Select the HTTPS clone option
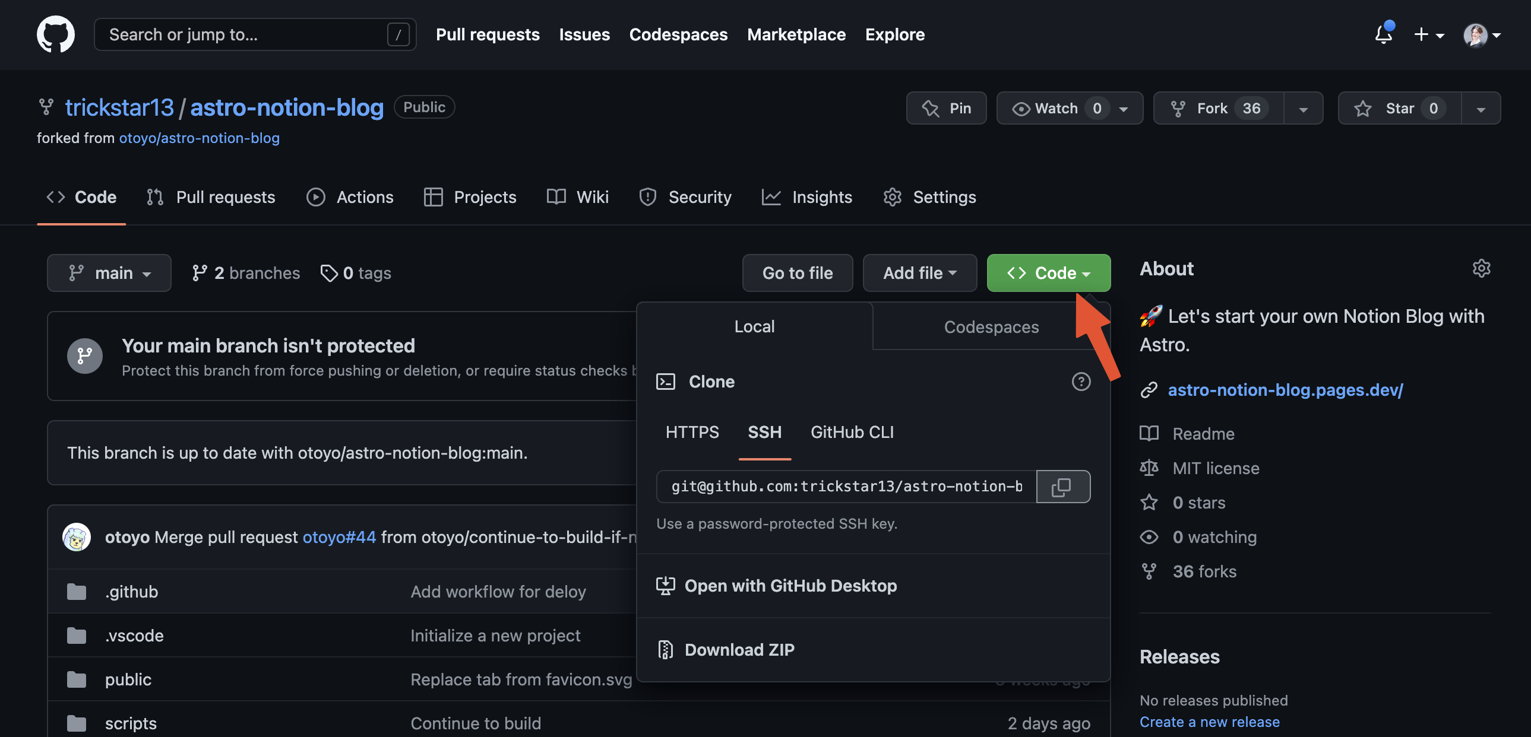 point(692,433)
